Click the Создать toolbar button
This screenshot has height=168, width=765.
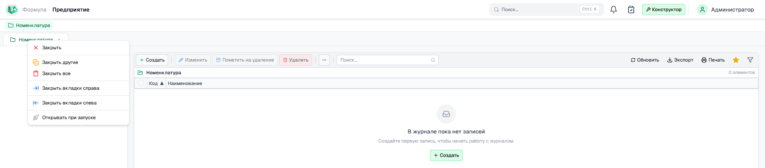(x=152, y=60)
